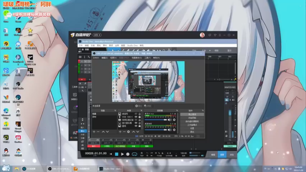Open 场景集合(S) menu in OBS
This screenshot has height=172, width=306.
coord(137,58)
